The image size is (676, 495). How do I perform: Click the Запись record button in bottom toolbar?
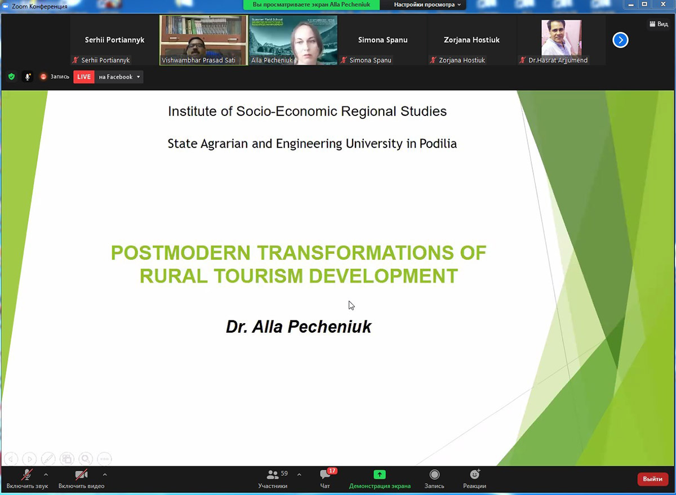click(x=434, y=479)
